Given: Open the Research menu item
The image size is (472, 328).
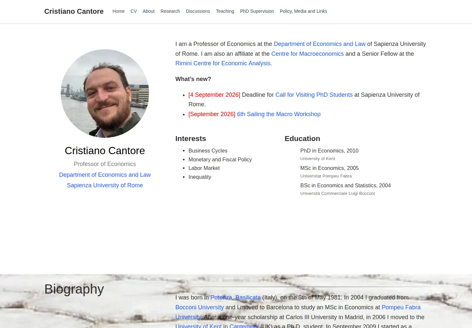Looking at the screenshot, I should 170,11.
